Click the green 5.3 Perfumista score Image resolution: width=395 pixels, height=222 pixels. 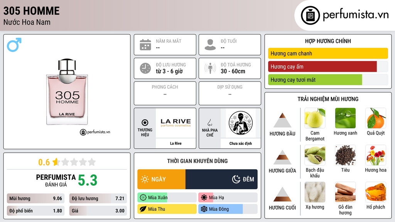[x=88, y=180]
